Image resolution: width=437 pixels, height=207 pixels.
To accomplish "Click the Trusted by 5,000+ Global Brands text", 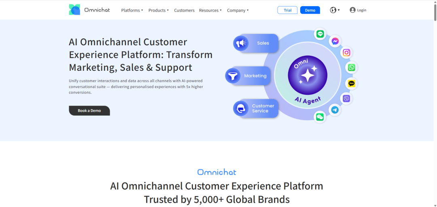I will coord(216,199).
